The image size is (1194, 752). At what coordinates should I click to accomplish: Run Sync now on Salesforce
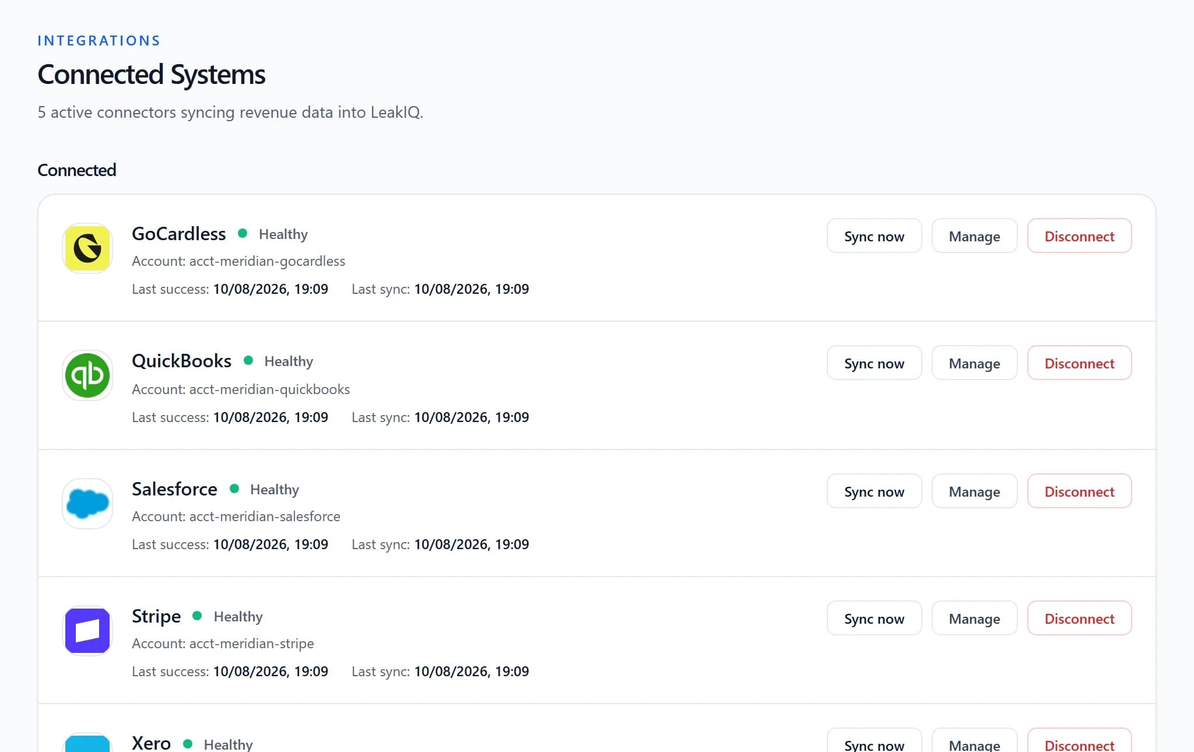[x=875, y=491]
